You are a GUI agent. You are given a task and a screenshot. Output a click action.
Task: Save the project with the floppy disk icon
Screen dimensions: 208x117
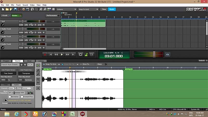[x=15, y=9]
